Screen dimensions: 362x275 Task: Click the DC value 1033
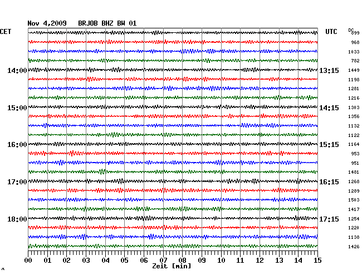pyautogui.click(x=354, y=52)
